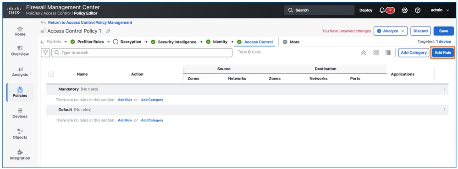Image resolution: width=458 pixels, height=169 pixels.
Task: Click the Add Rule button
Action: (x=443, y=53)
